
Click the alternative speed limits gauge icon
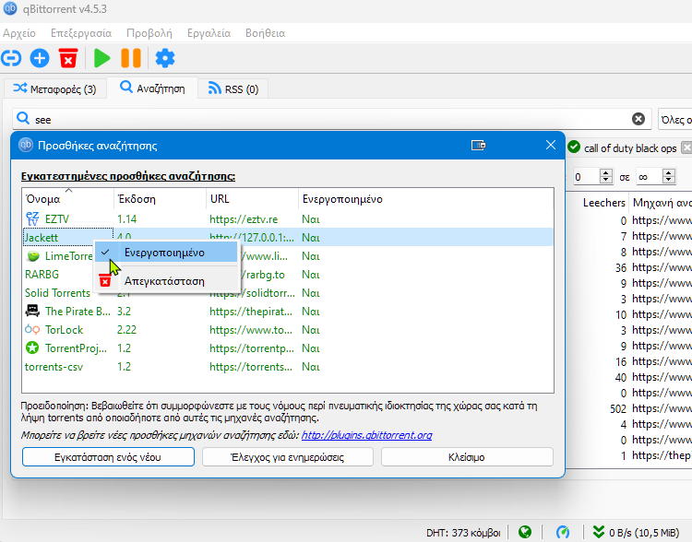pos(563,532)
